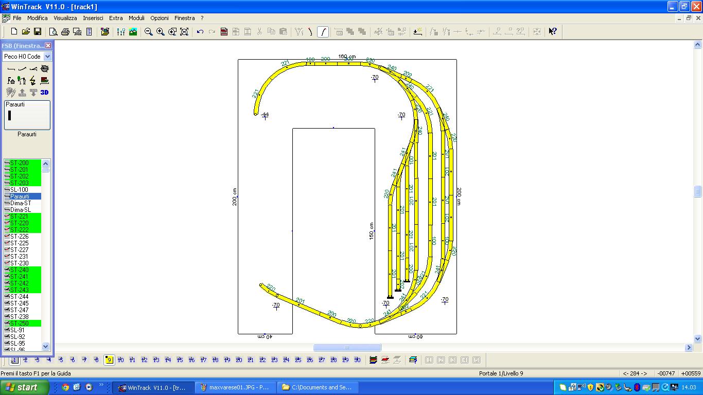Click the undo arrow icon

[200, 32]
